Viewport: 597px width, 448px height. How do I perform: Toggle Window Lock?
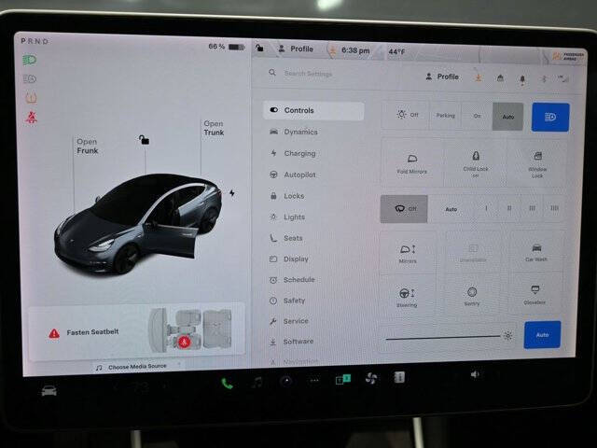537,166
